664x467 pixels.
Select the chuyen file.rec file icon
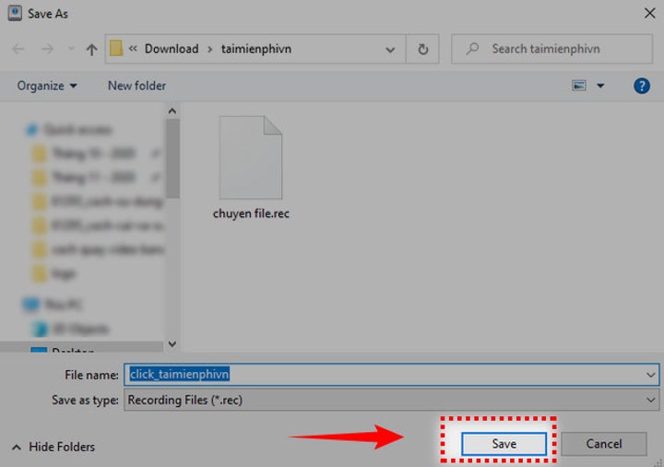(x=251, y=157)
